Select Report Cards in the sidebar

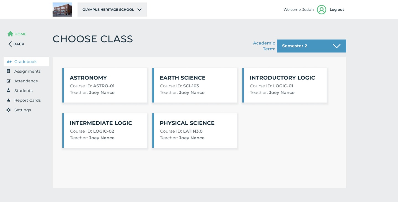click(28, 100)
